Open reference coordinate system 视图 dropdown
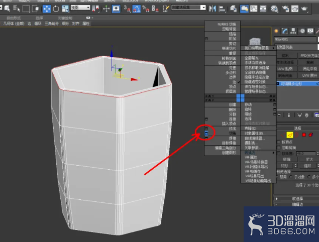 (80, 8)
